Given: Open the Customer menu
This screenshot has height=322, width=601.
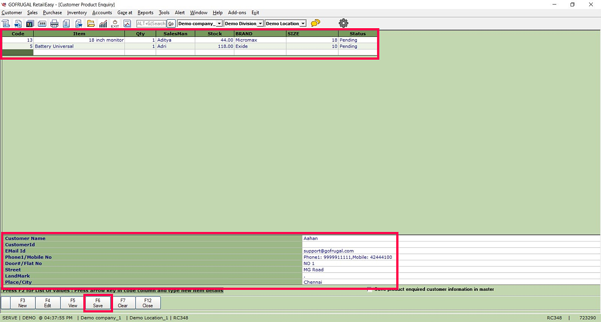Looking at the screenshot, I should (12, 13).
